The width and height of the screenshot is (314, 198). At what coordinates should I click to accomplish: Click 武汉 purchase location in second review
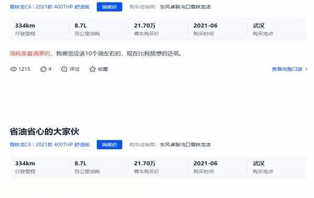pos(259,163)
